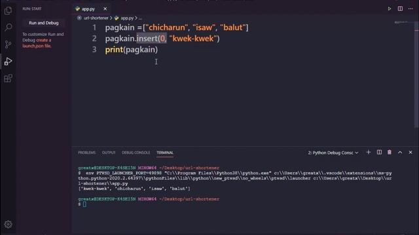Click the terminal prompt input cursor
Viewport: 419px width, 235px height.
[84, 204]
